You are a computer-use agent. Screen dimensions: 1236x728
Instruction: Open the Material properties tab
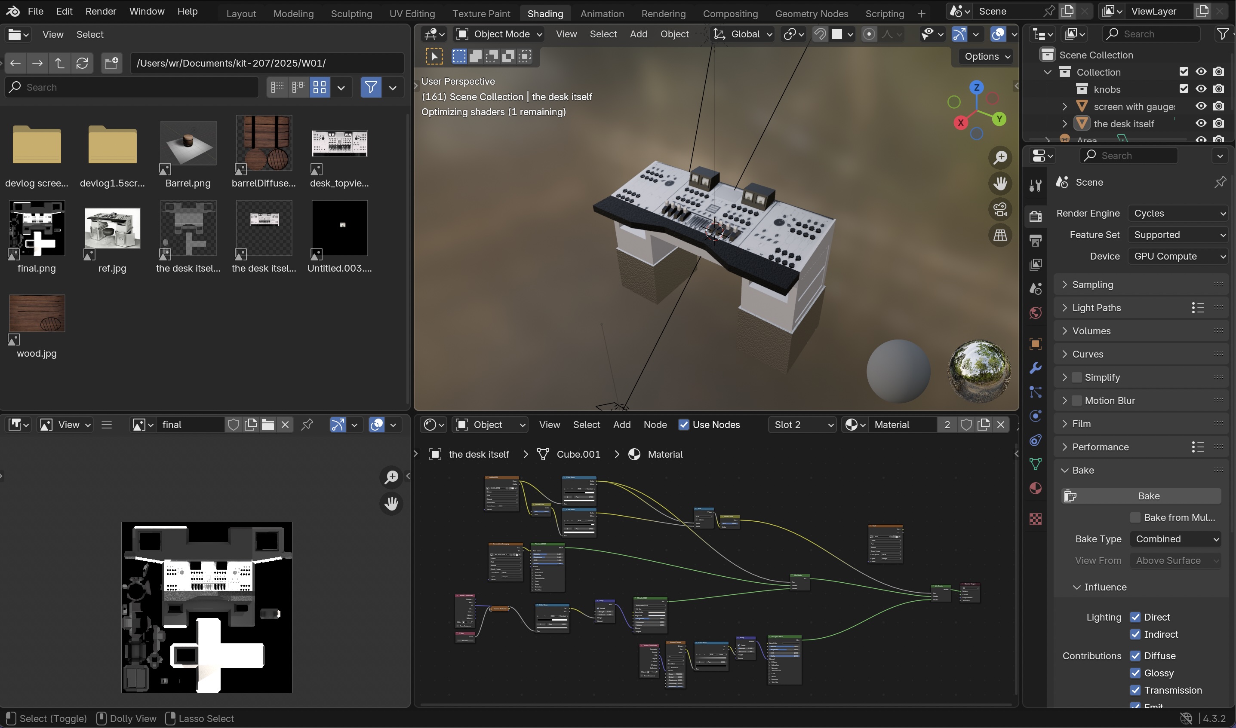pyautogui.click(x=1035, y=489)
